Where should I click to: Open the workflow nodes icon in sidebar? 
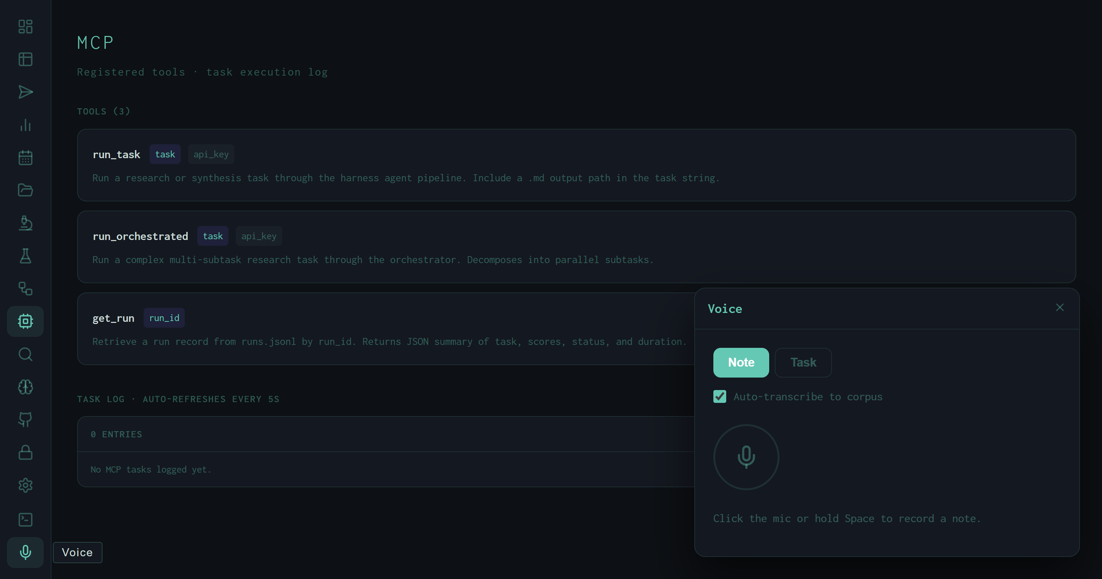[25, 288]
